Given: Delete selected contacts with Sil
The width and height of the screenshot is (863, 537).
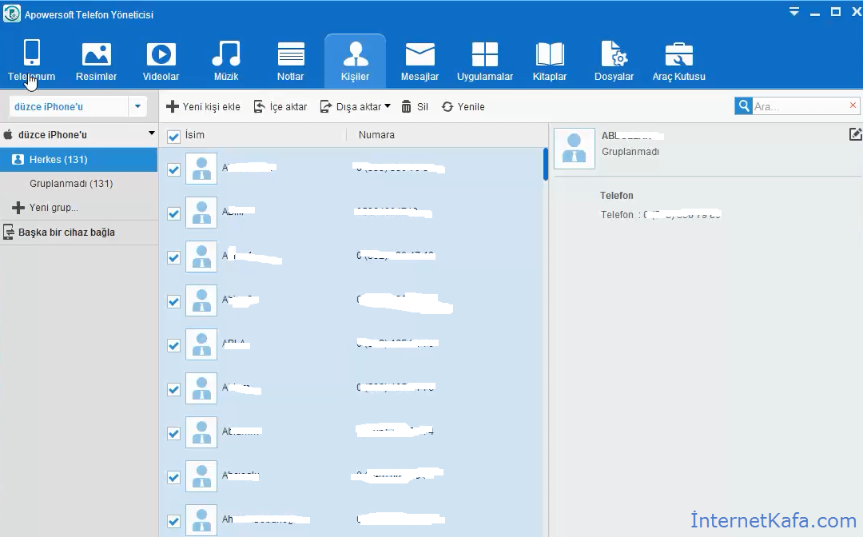Looking at the screenshot, I should coord(415,107).
